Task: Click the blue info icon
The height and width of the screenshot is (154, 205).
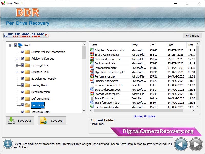Action: [x=8, y=144]
